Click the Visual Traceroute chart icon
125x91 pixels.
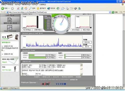point(10,27)
